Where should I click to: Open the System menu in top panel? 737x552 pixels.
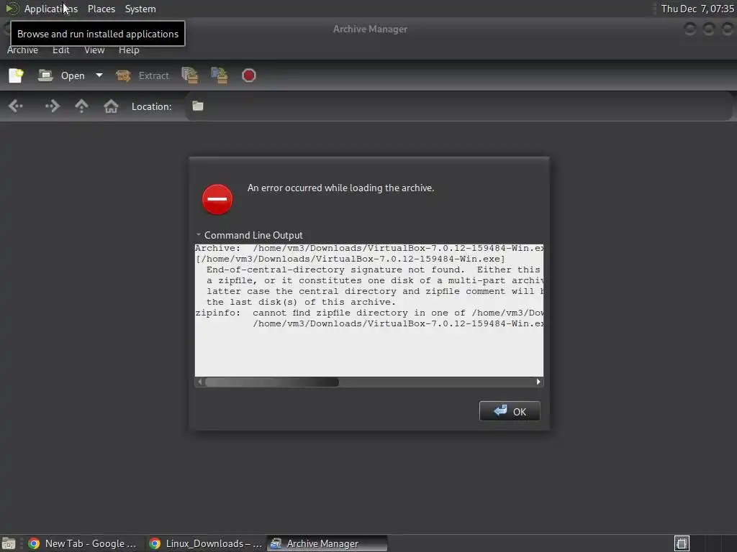click(x=140, y=9)
